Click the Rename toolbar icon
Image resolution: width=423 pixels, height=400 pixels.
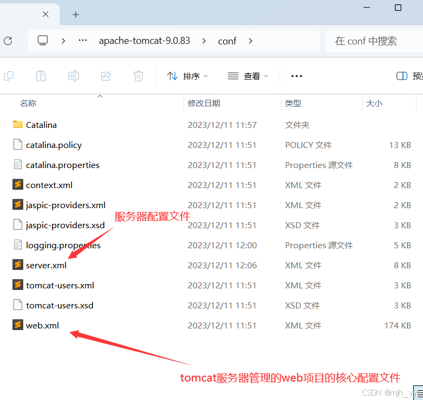tap(74, 76)
